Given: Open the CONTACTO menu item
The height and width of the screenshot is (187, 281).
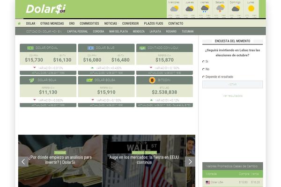Looking at the screenshot, I should (x=176, y=23).
